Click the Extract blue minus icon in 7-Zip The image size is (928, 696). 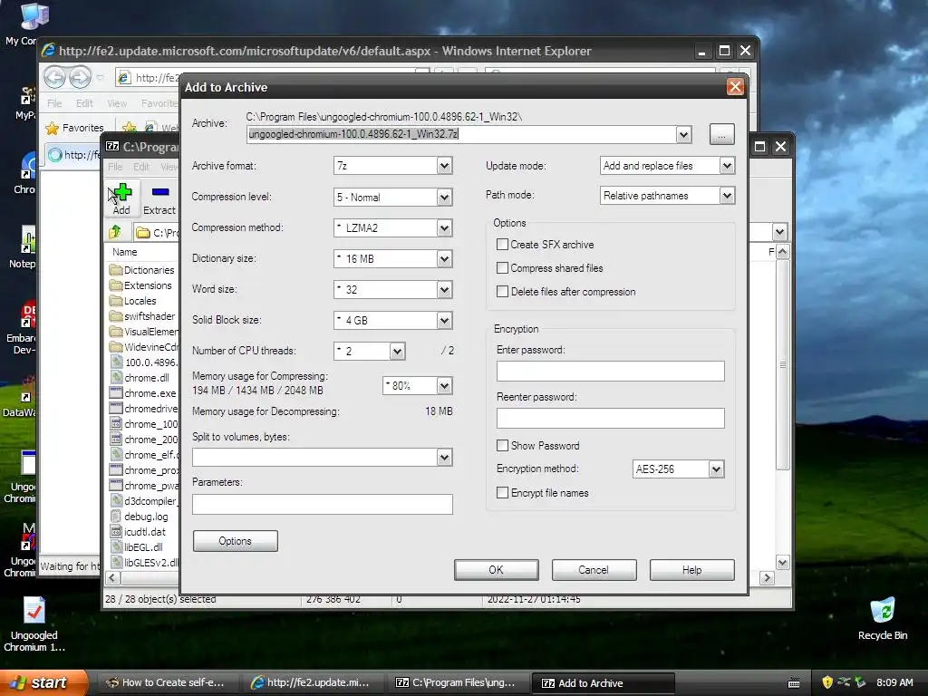click(x=159, y=192)
